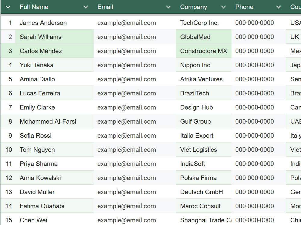Open the Email column dropdown arrow
Screen dimensions: 301x225
click(168, 7)
